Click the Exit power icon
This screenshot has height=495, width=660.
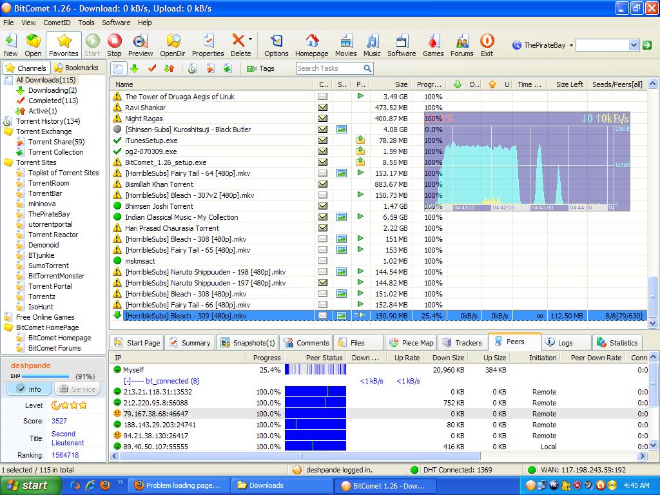[x=487, y=45]
